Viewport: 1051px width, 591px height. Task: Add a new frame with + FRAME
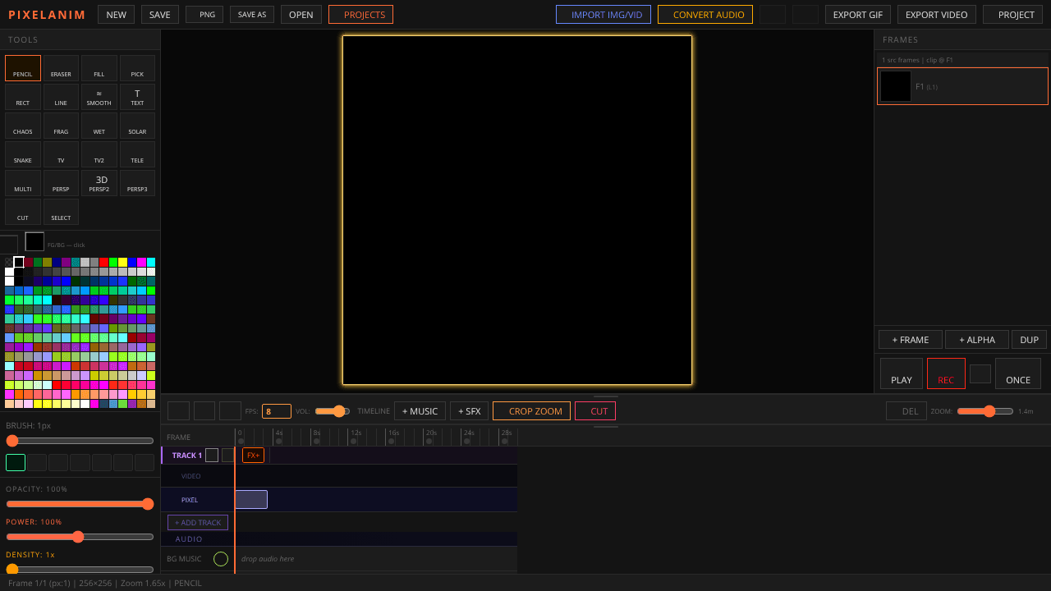pos(911,340)
